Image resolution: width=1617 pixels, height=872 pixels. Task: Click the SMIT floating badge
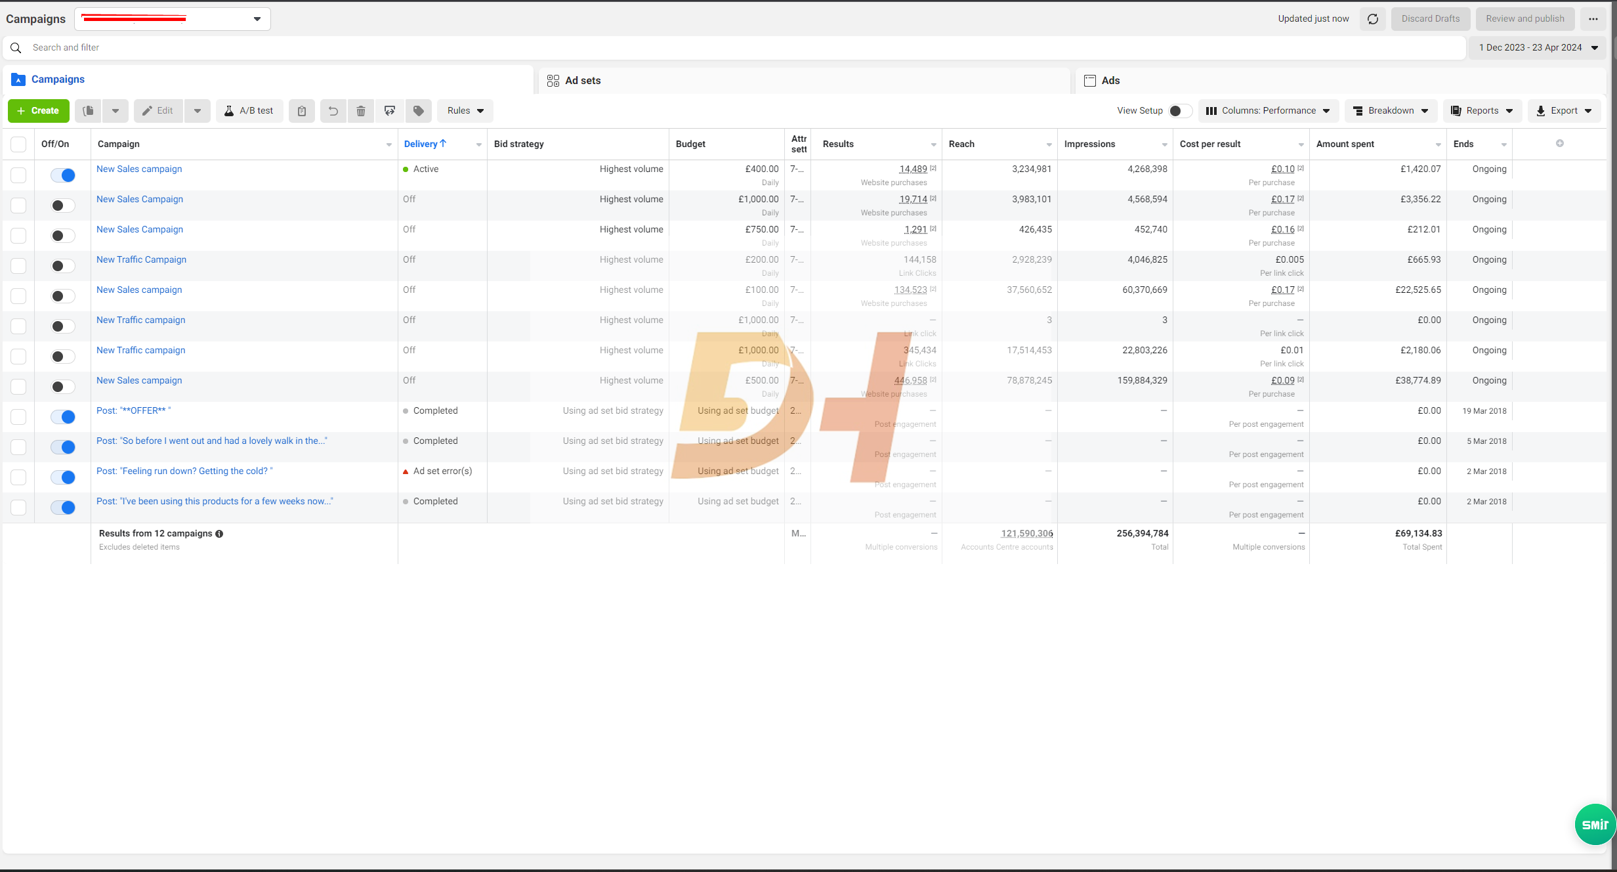pos(1595,824)
